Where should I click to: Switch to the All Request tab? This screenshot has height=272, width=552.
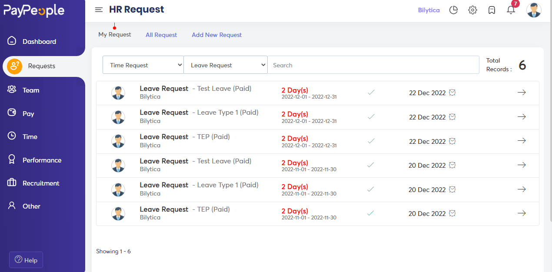[x=161, y=35]
